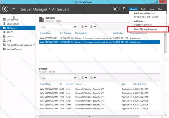Click the vertical scrollbar thumb
Screen dimensions: 169x118
[165, 43]
